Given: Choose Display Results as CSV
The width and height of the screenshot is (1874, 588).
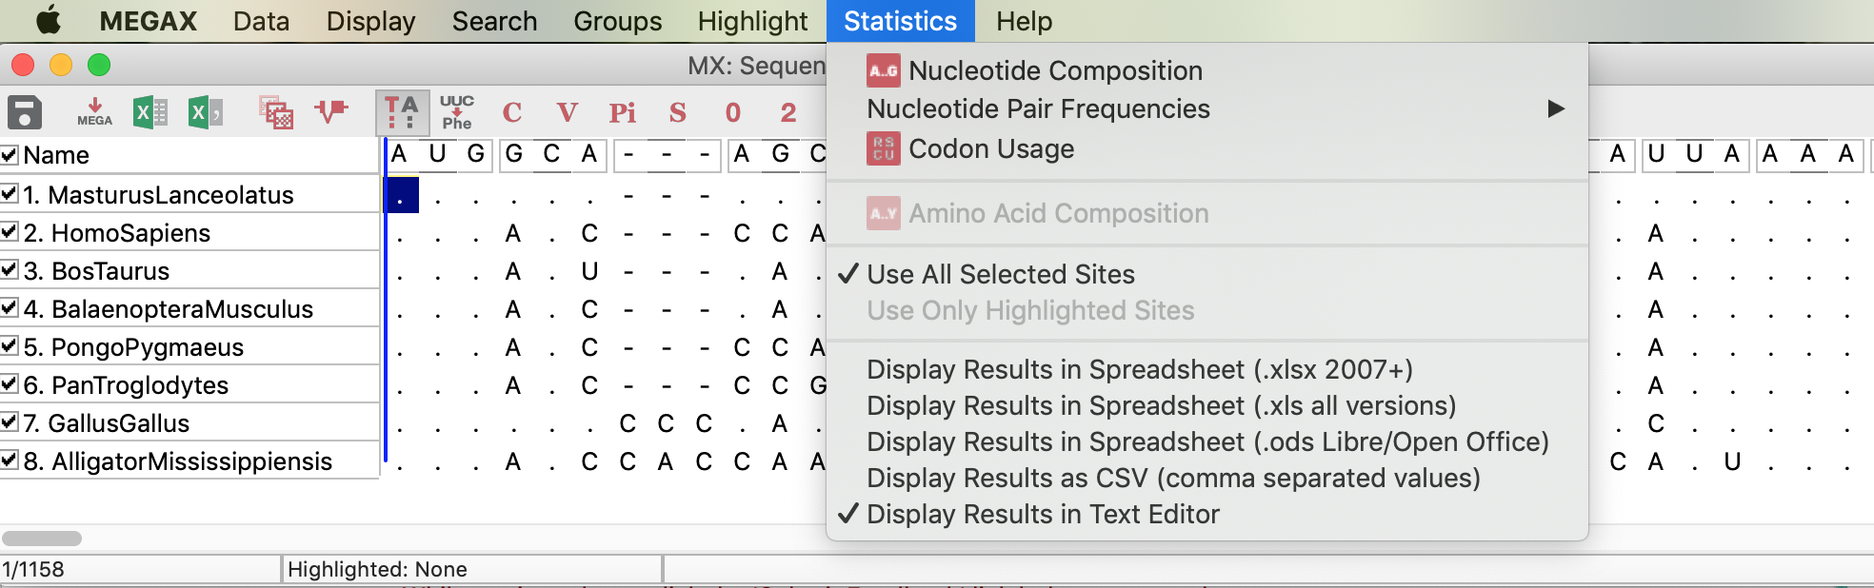Looking at the screenshot, I should [x=1173, y=479].
